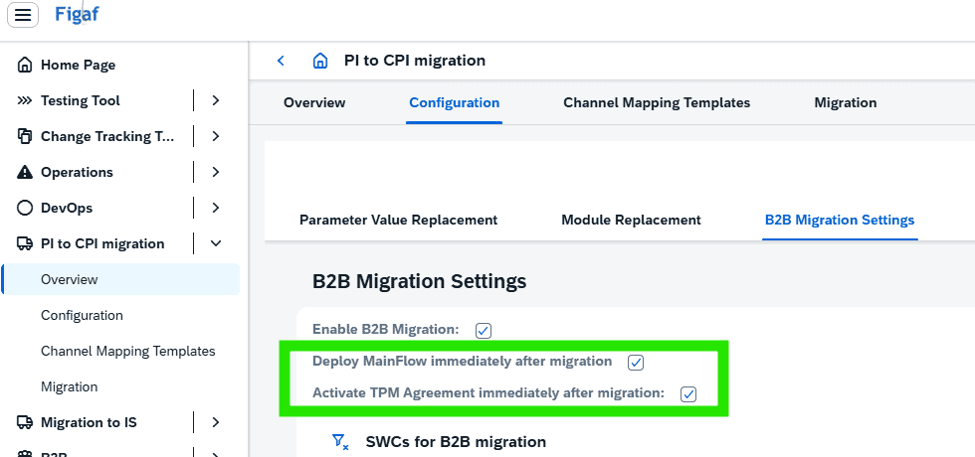The height and width of the screenshot is (457, 975).
Task: Open Migration sidebar sub-item
Action: pyautogui.click(x=69, y=386)
